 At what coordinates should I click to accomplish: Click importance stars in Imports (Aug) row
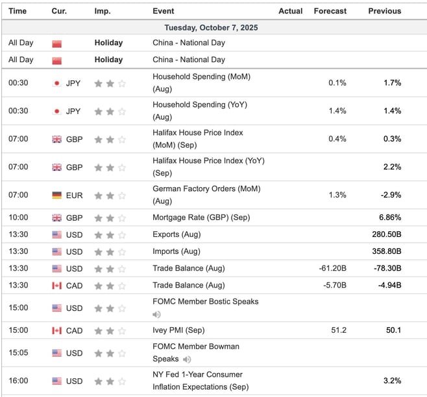(110, 251)
